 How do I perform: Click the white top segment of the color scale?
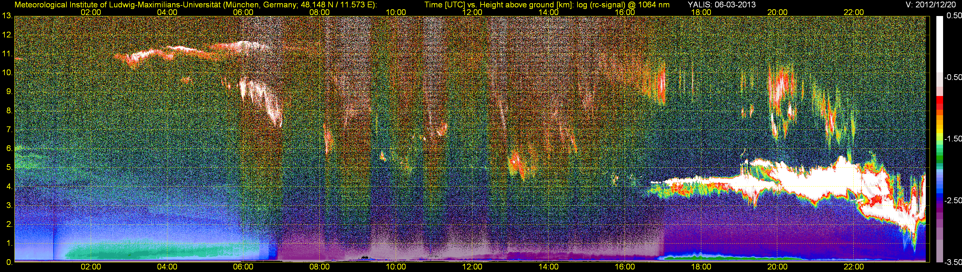pos(939,44)
